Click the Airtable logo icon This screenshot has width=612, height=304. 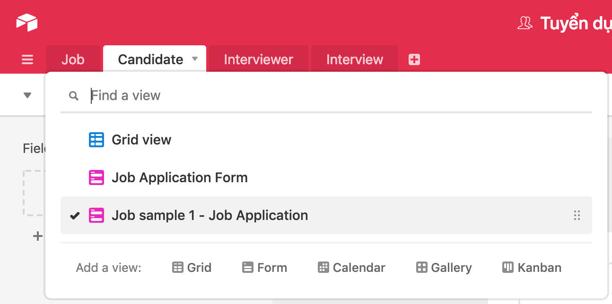pos(26,23)
